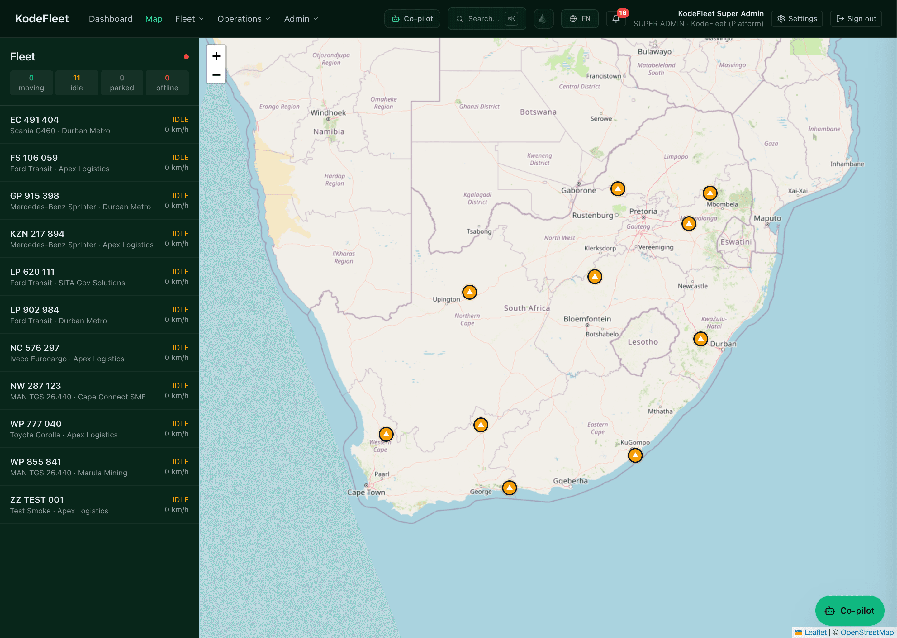The width and height of the screenshot is (897, 638).
Task: Click the vehicle marker east of Gaborone
Action: pos(618,189)
